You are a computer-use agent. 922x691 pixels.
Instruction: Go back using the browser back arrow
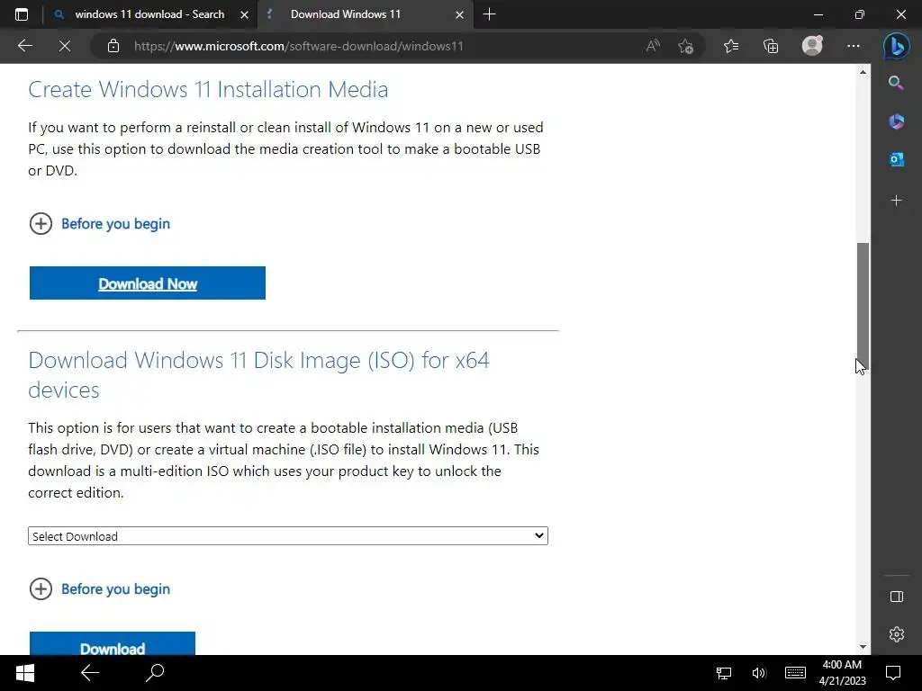pos(24,46)
